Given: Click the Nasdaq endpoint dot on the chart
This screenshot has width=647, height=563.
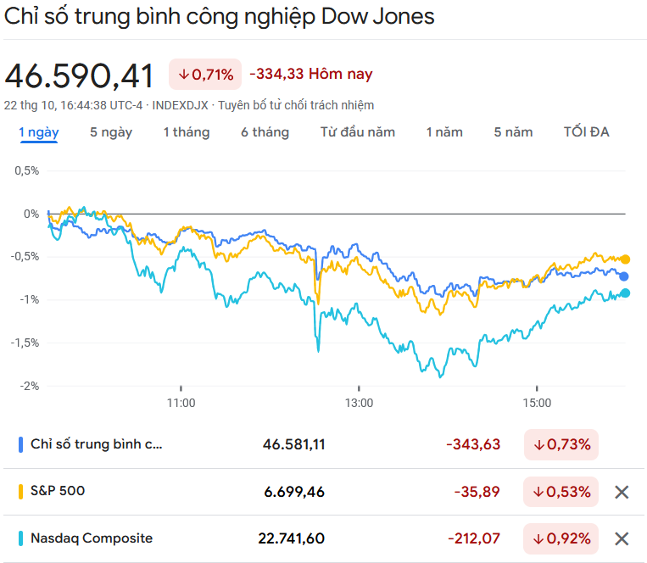Looking at the screenshot, I should [625, 293].
